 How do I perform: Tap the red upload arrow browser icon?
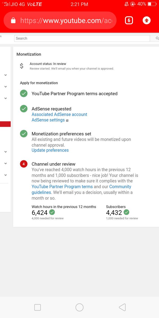click(x=147, y=20)
